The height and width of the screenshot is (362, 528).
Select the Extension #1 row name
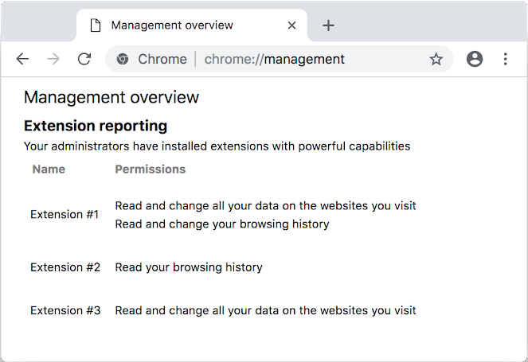(x=65, y=215)
